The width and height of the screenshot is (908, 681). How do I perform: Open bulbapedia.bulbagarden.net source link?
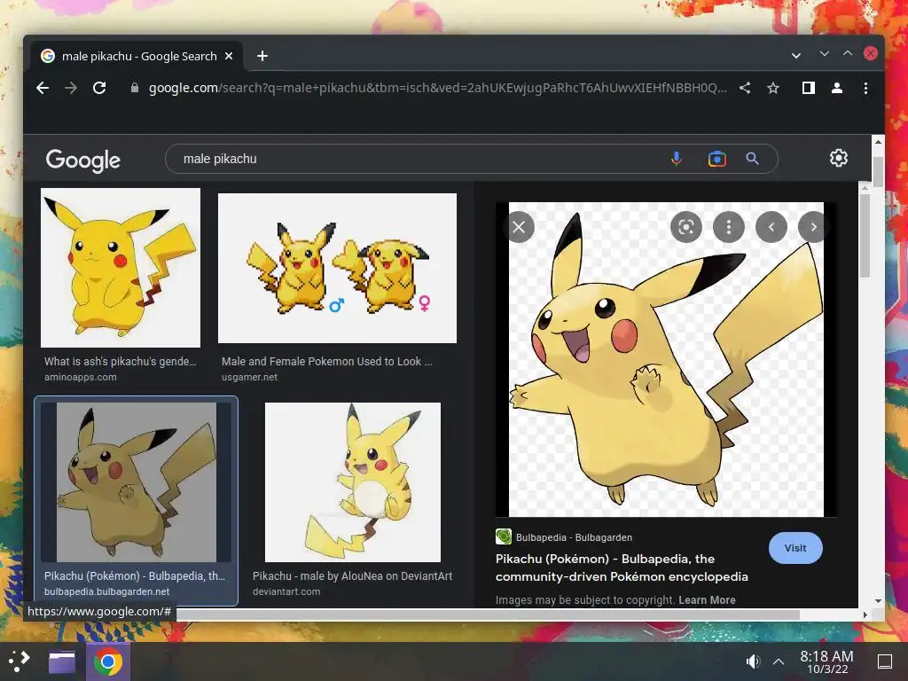pos(106,591)
